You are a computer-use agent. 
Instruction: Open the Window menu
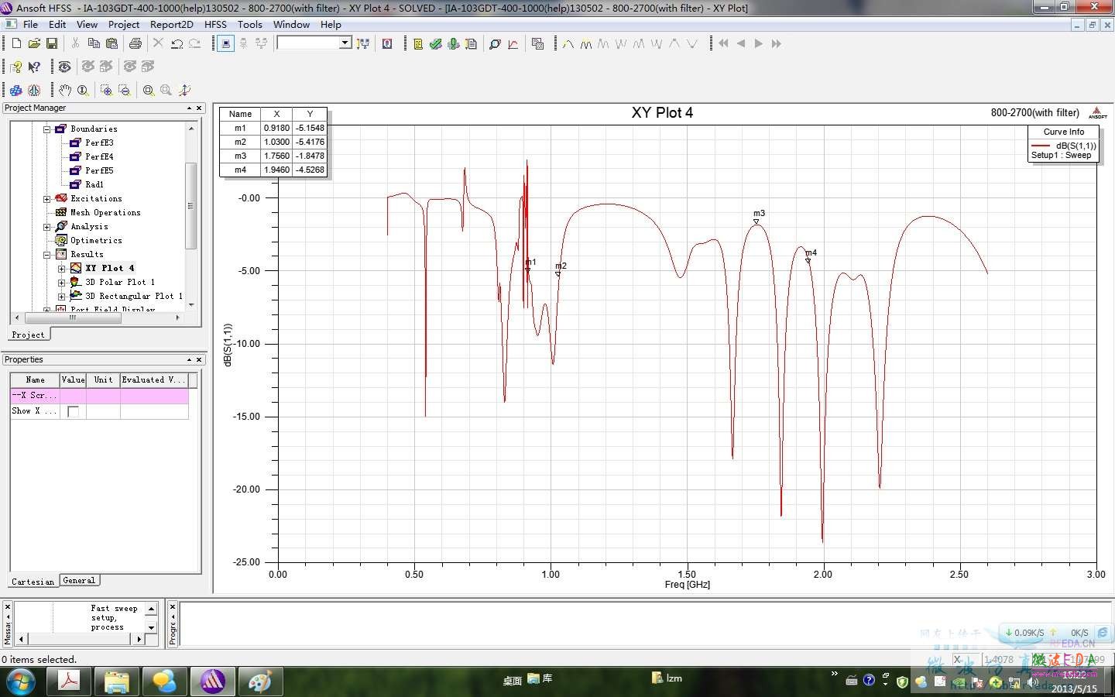pyautogui.click(x=291, y=24)
